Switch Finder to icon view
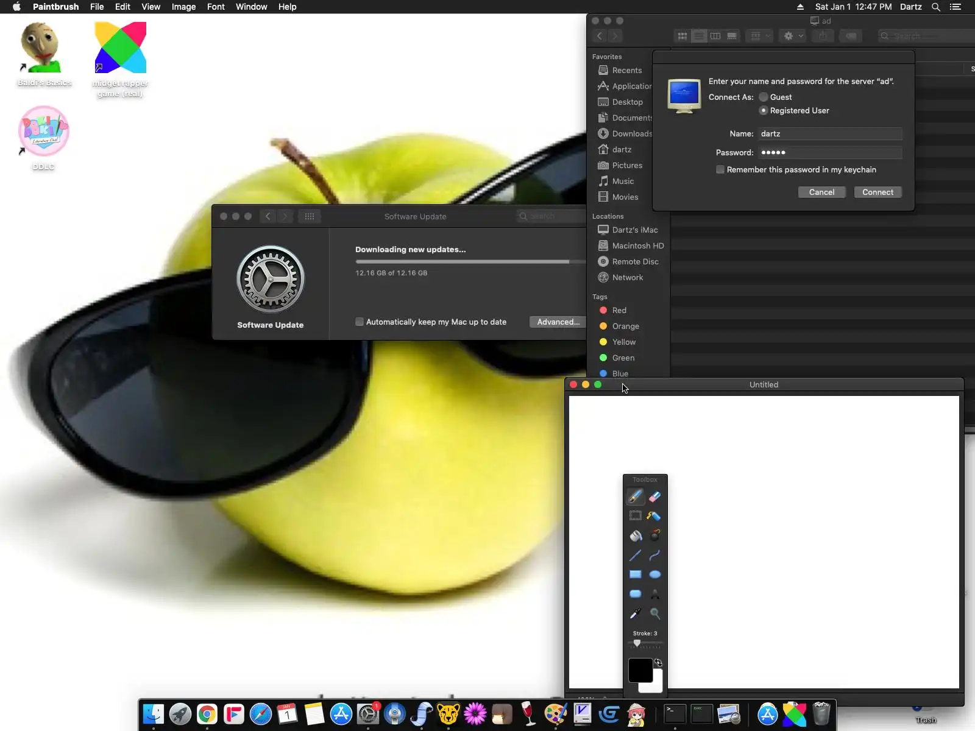The image size is (975, 731). pyautogui.click(x=682, y=36)
